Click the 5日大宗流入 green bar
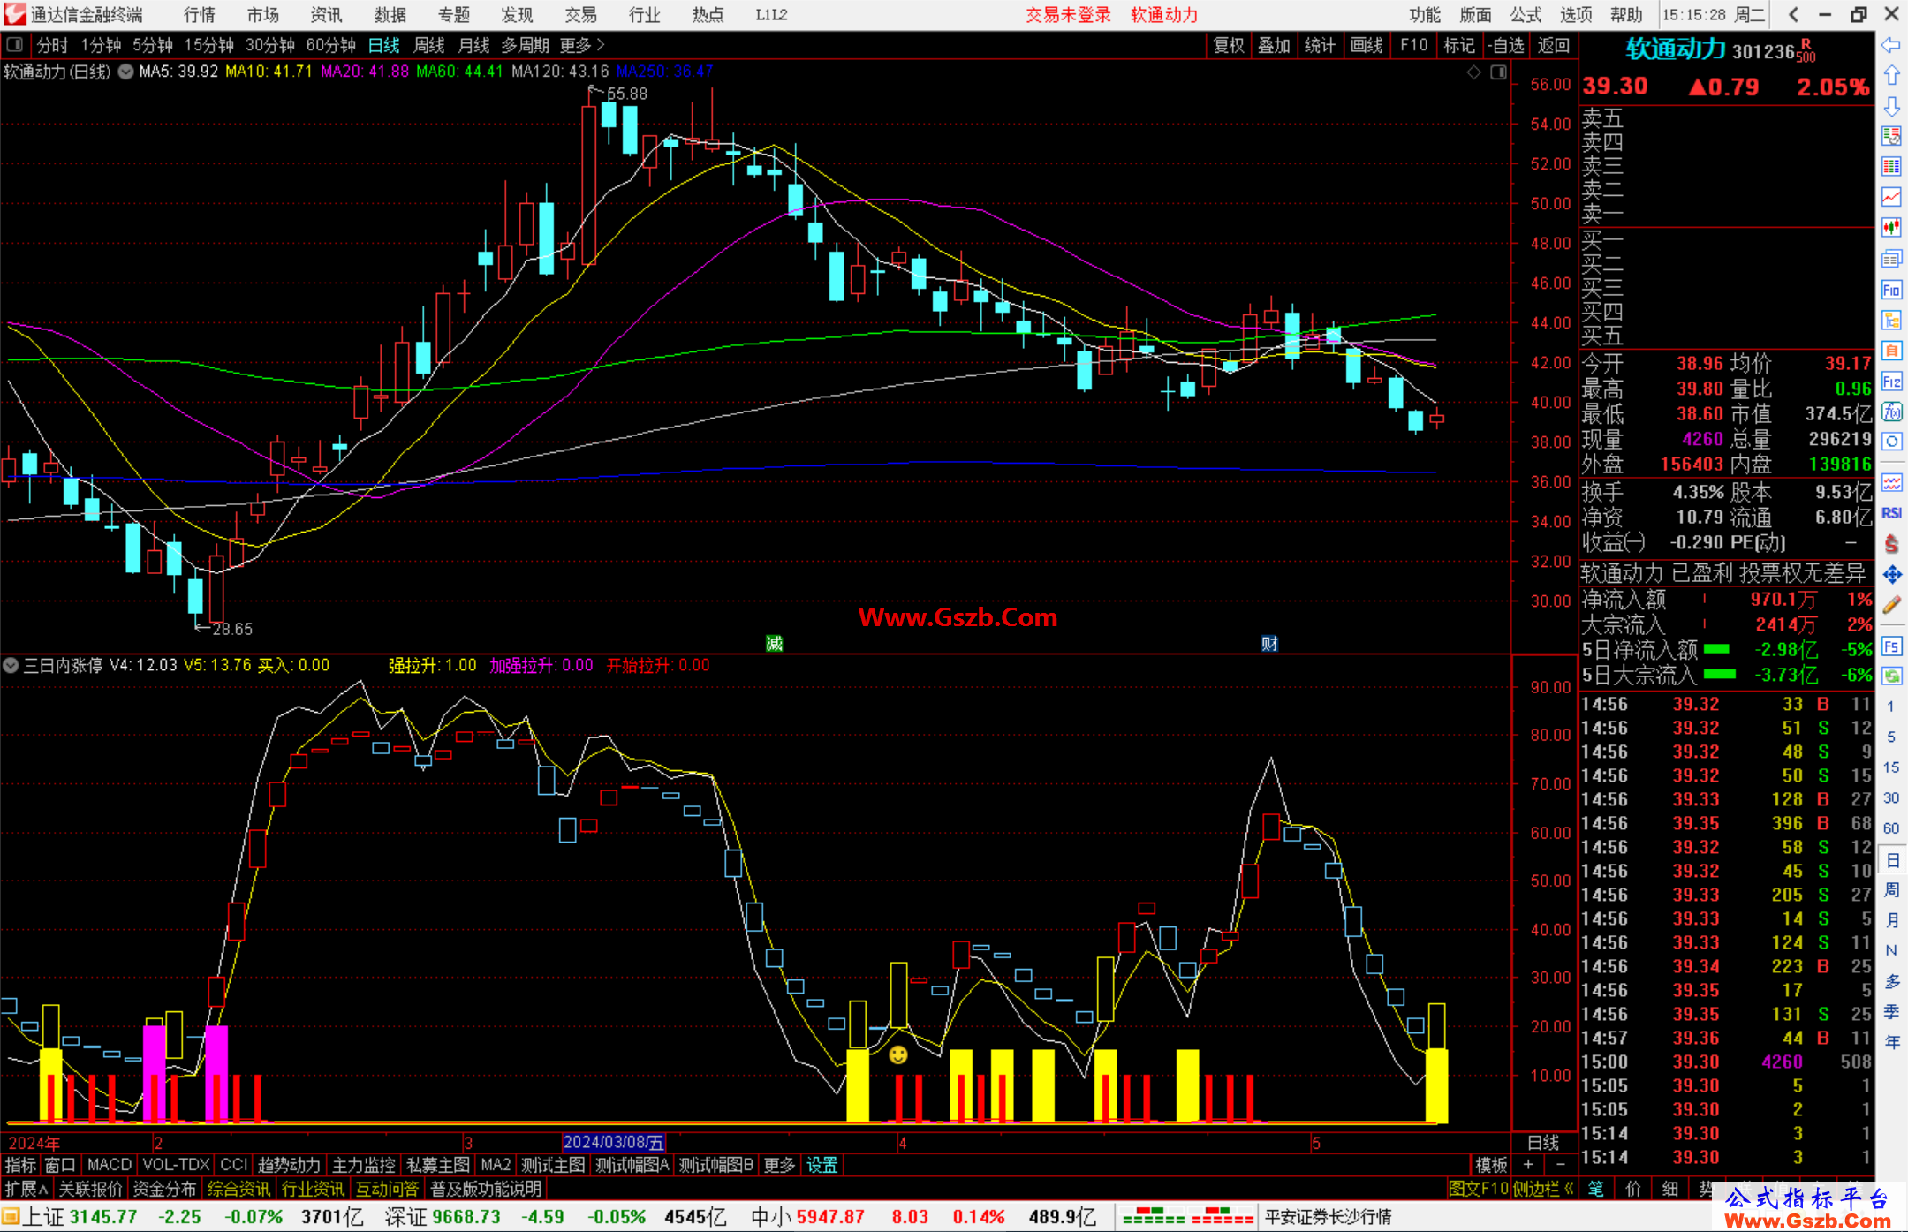 (x=1719, y=674)
